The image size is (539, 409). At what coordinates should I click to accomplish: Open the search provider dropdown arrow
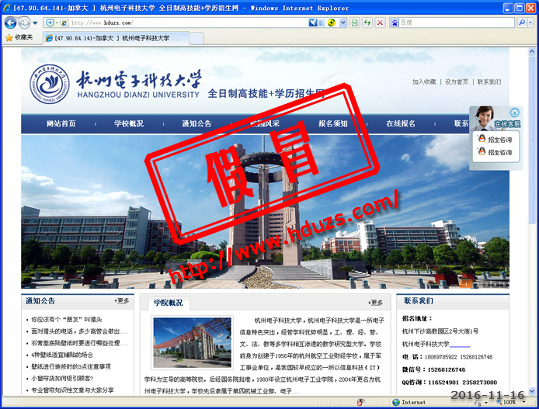point(530,23)
